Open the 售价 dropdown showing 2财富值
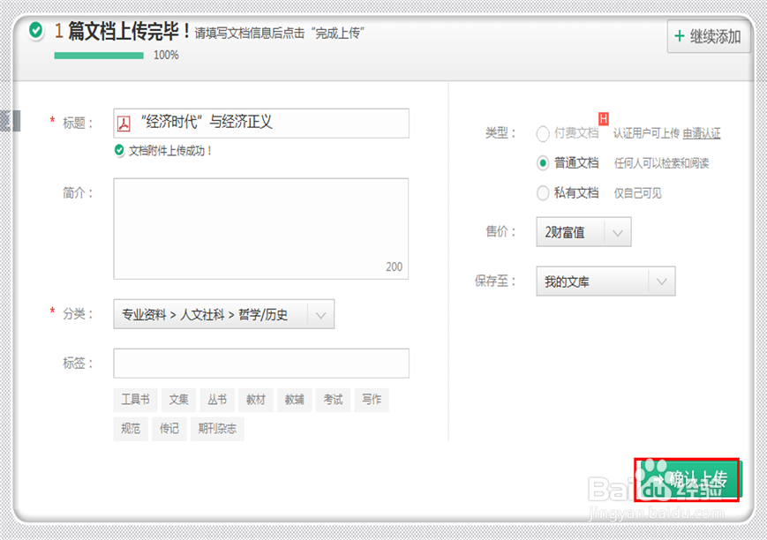This screenshot has width=767, height=540. tap(583, 231)
